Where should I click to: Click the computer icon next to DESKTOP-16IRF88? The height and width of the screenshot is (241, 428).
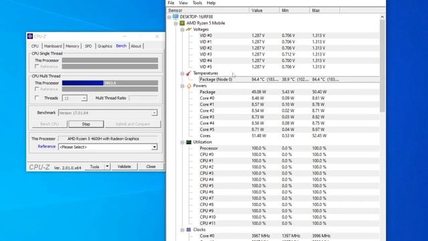coord(175,17)
